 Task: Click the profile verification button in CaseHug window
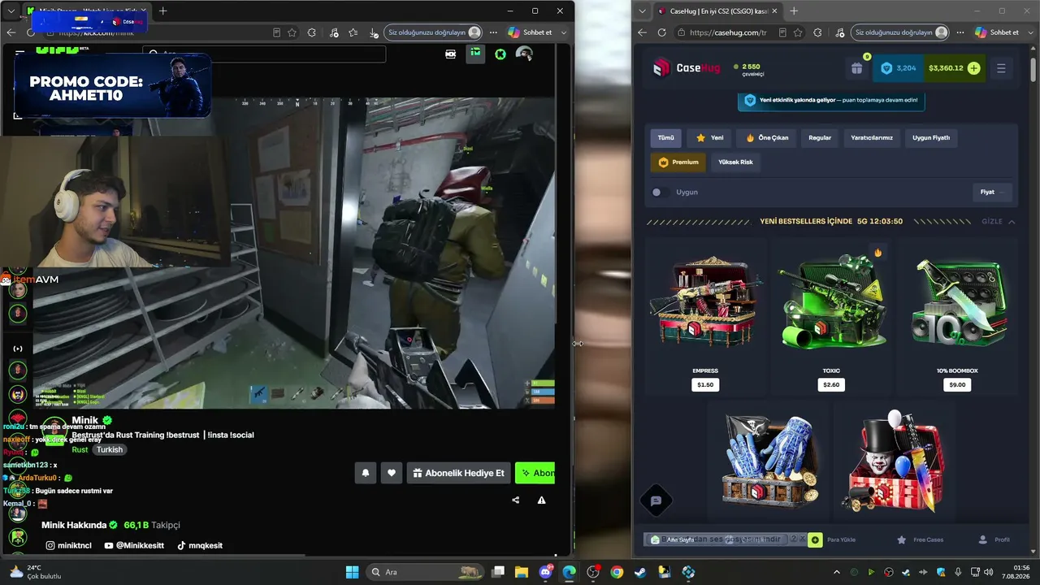[x=900, y=32]
